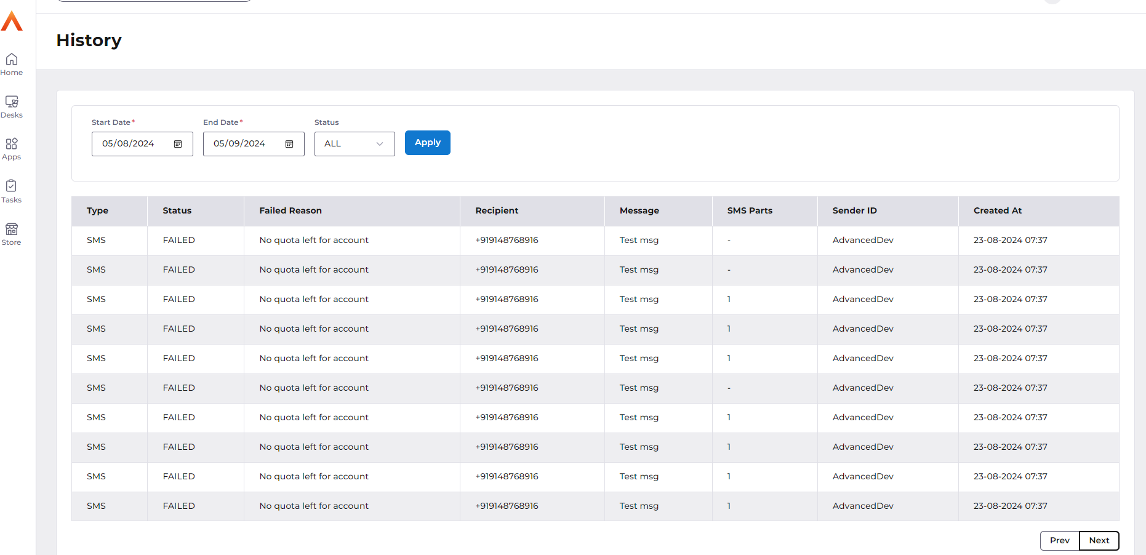Open End Date calendar picker icon
Screen dimensions: 1146x555
click(289, 144)
